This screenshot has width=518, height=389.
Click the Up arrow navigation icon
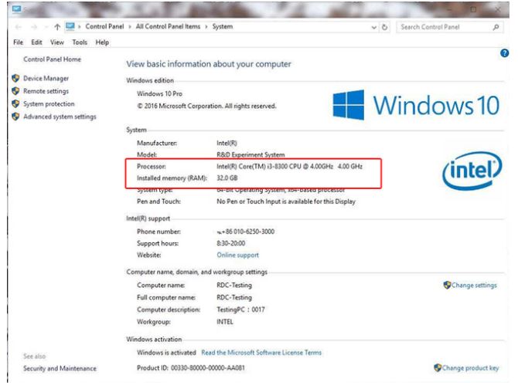[x=57, y=27]
